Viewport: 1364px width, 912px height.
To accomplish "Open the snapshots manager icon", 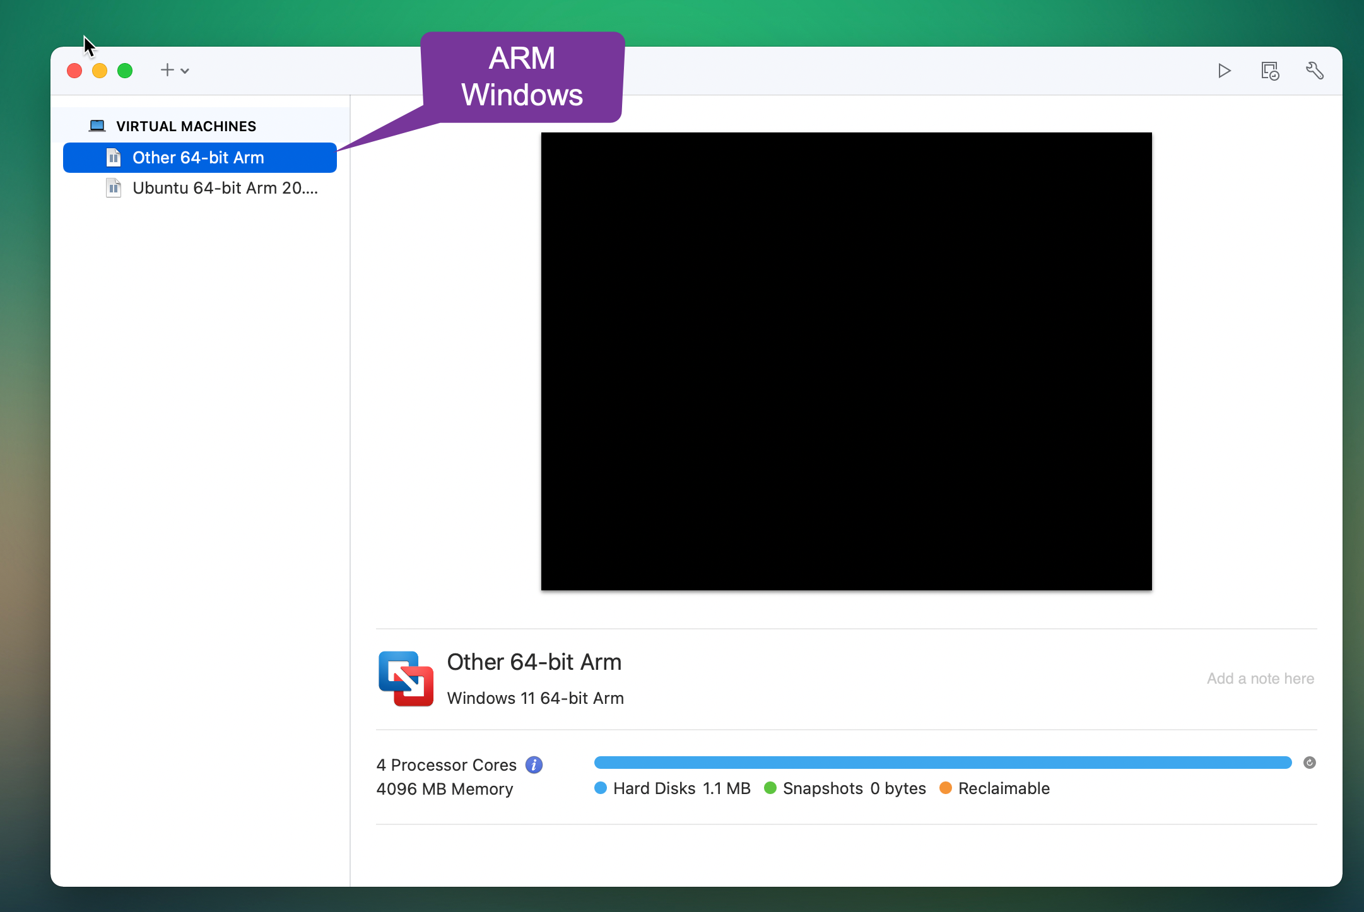I will [1269, 71].
